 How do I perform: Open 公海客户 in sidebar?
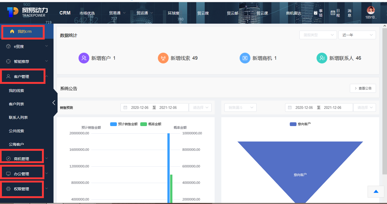[16, 144]
